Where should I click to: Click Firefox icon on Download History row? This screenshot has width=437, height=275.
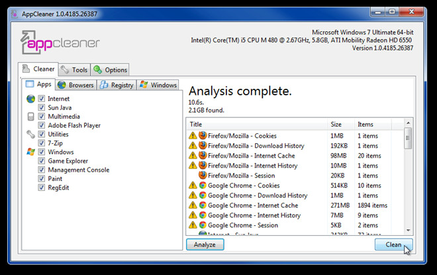(203, 146)
